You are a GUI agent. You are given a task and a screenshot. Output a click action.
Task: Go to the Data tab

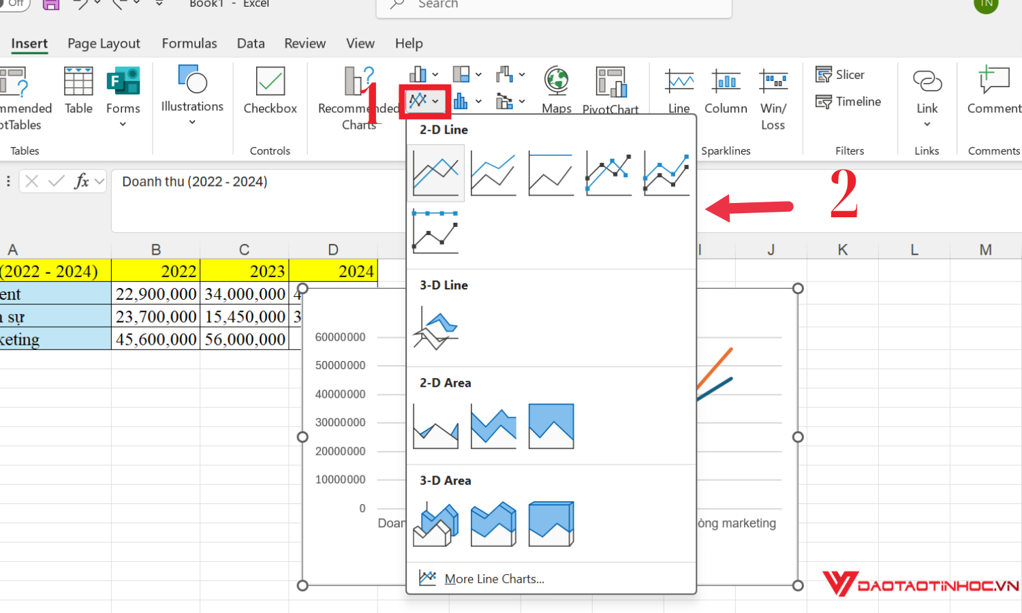pyautogui.click(x=251, y=44)
